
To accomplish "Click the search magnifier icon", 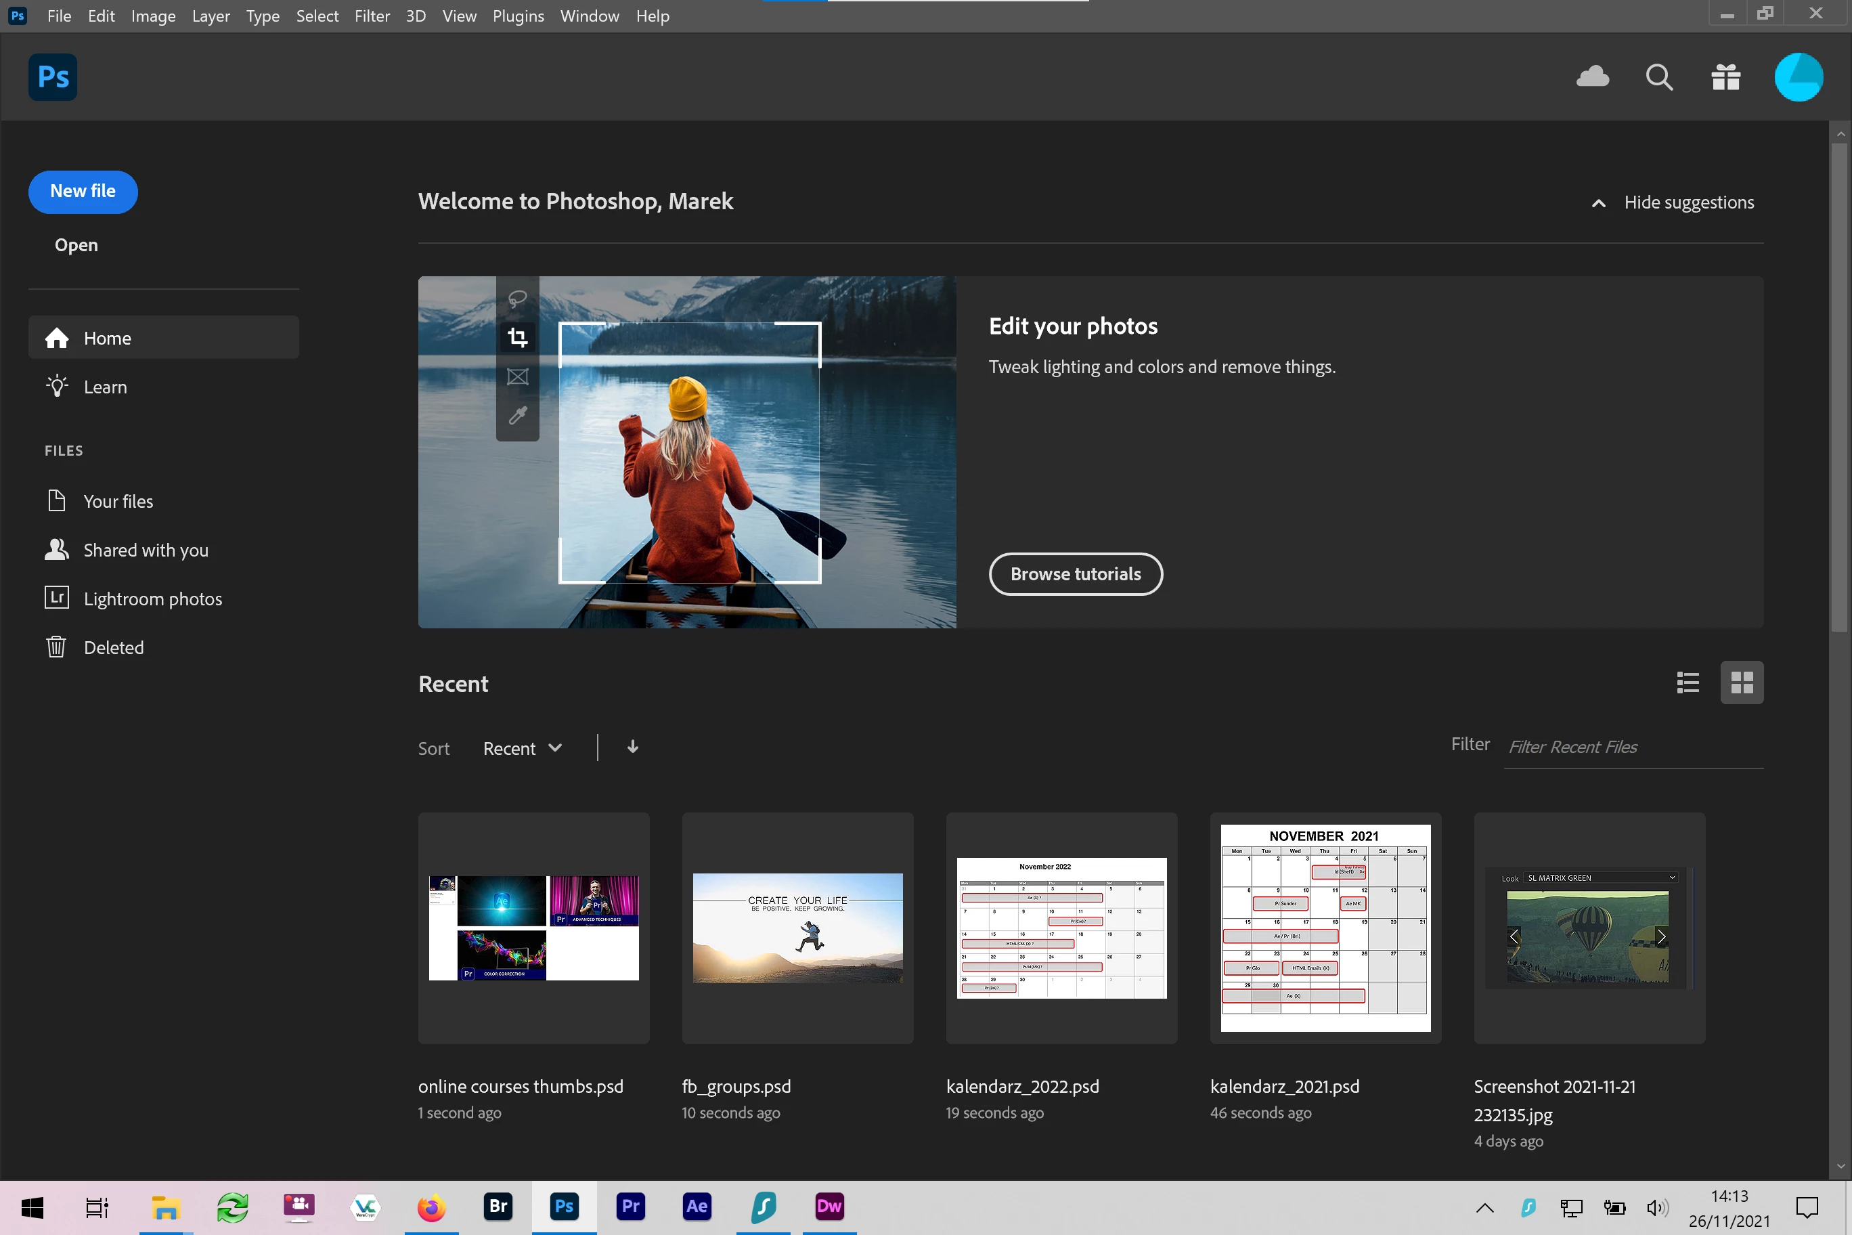I will click(1659, 77).
